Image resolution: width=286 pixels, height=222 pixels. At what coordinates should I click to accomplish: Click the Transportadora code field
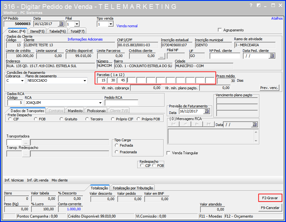point(14,143)
